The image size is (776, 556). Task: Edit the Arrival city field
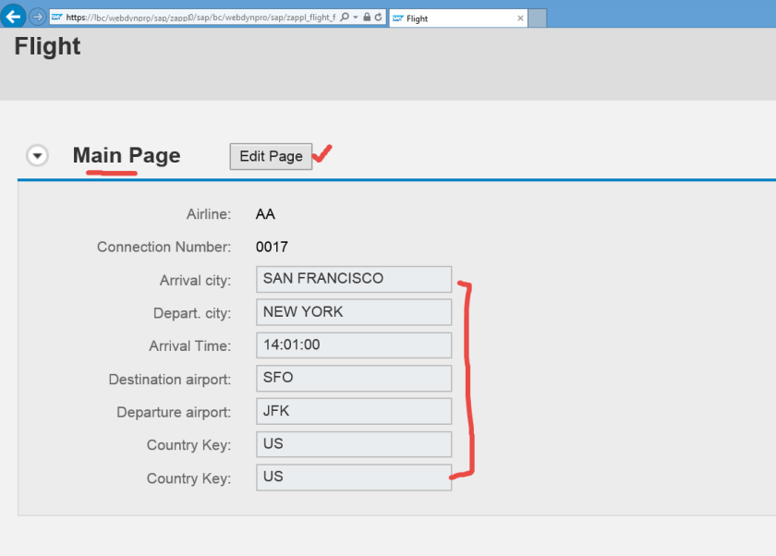[x=354, y=279]
